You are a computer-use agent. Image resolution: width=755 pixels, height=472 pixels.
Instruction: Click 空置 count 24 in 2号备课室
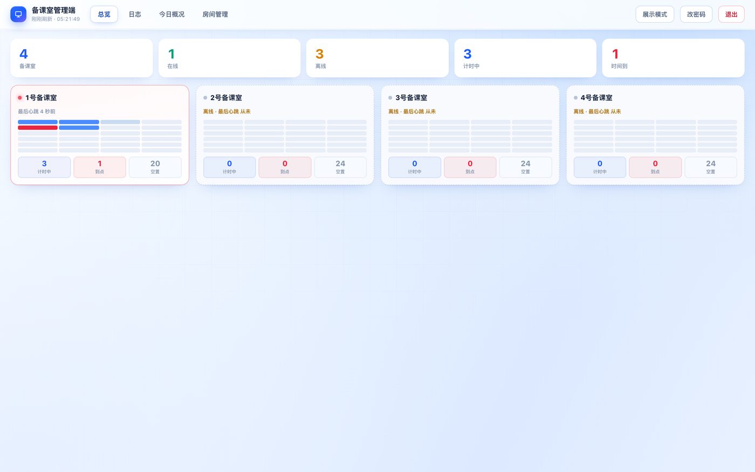click(x=340, y=167)
